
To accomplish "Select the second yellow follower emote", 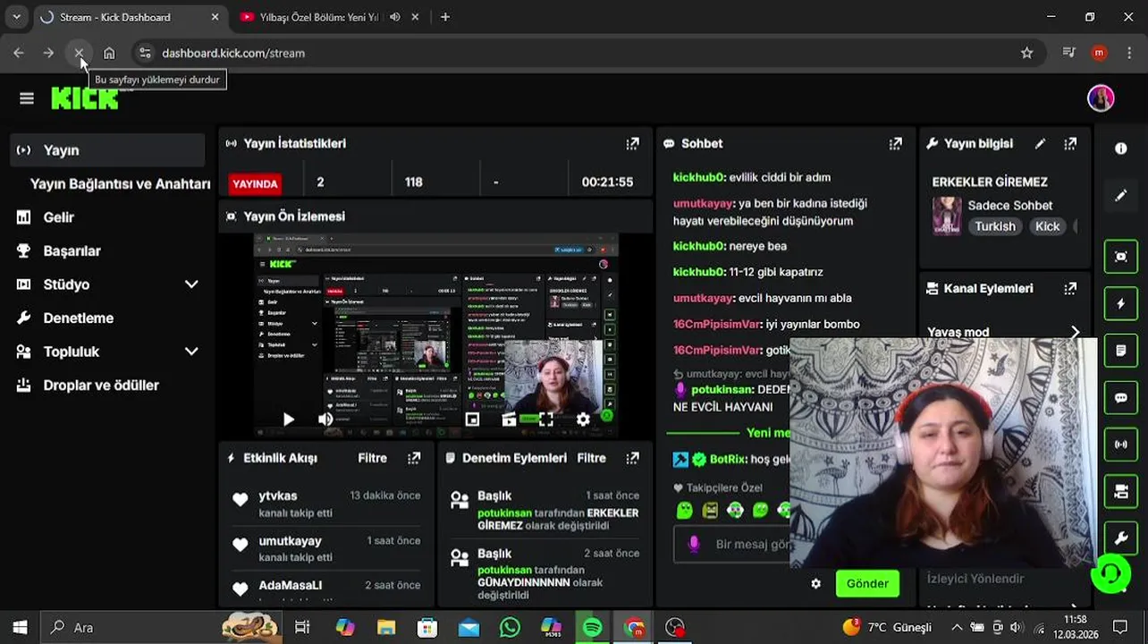I will coord(710,510).
